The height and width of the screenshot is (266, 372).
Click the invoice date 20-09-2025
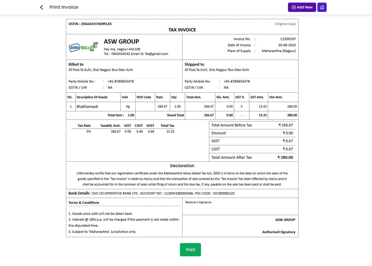pyautogui.click(x=287, y=45)
